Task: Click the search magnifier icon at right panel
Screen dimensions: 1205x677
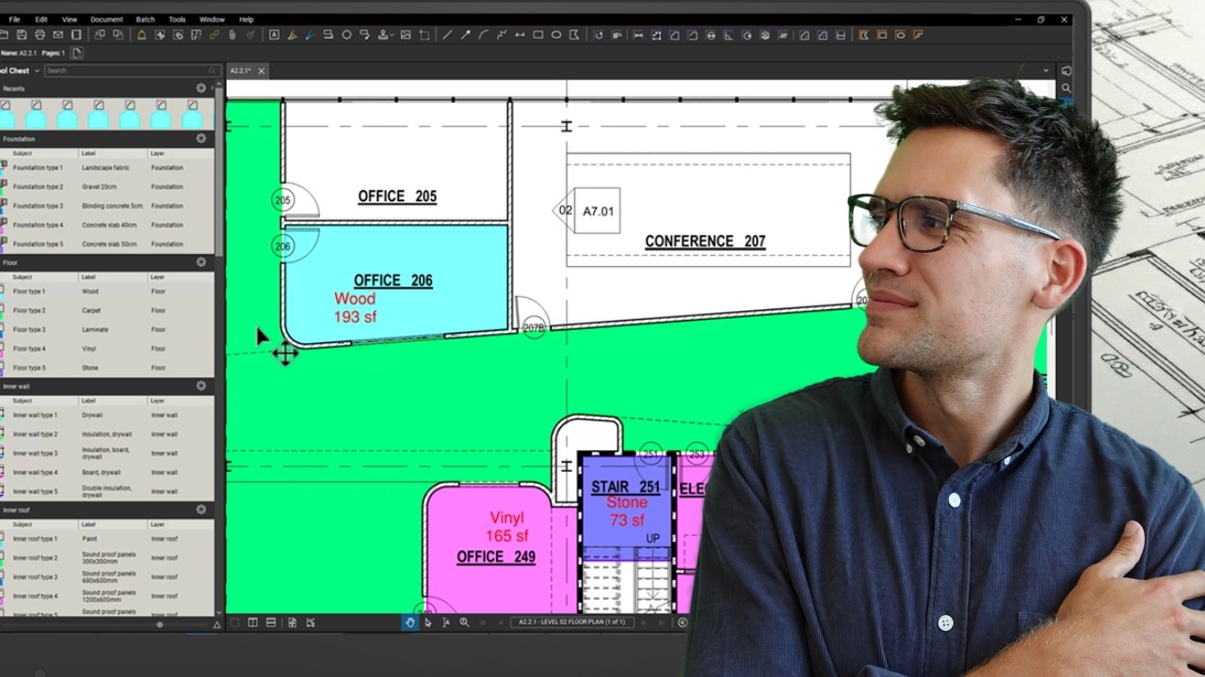Action: pos(1066,88)
